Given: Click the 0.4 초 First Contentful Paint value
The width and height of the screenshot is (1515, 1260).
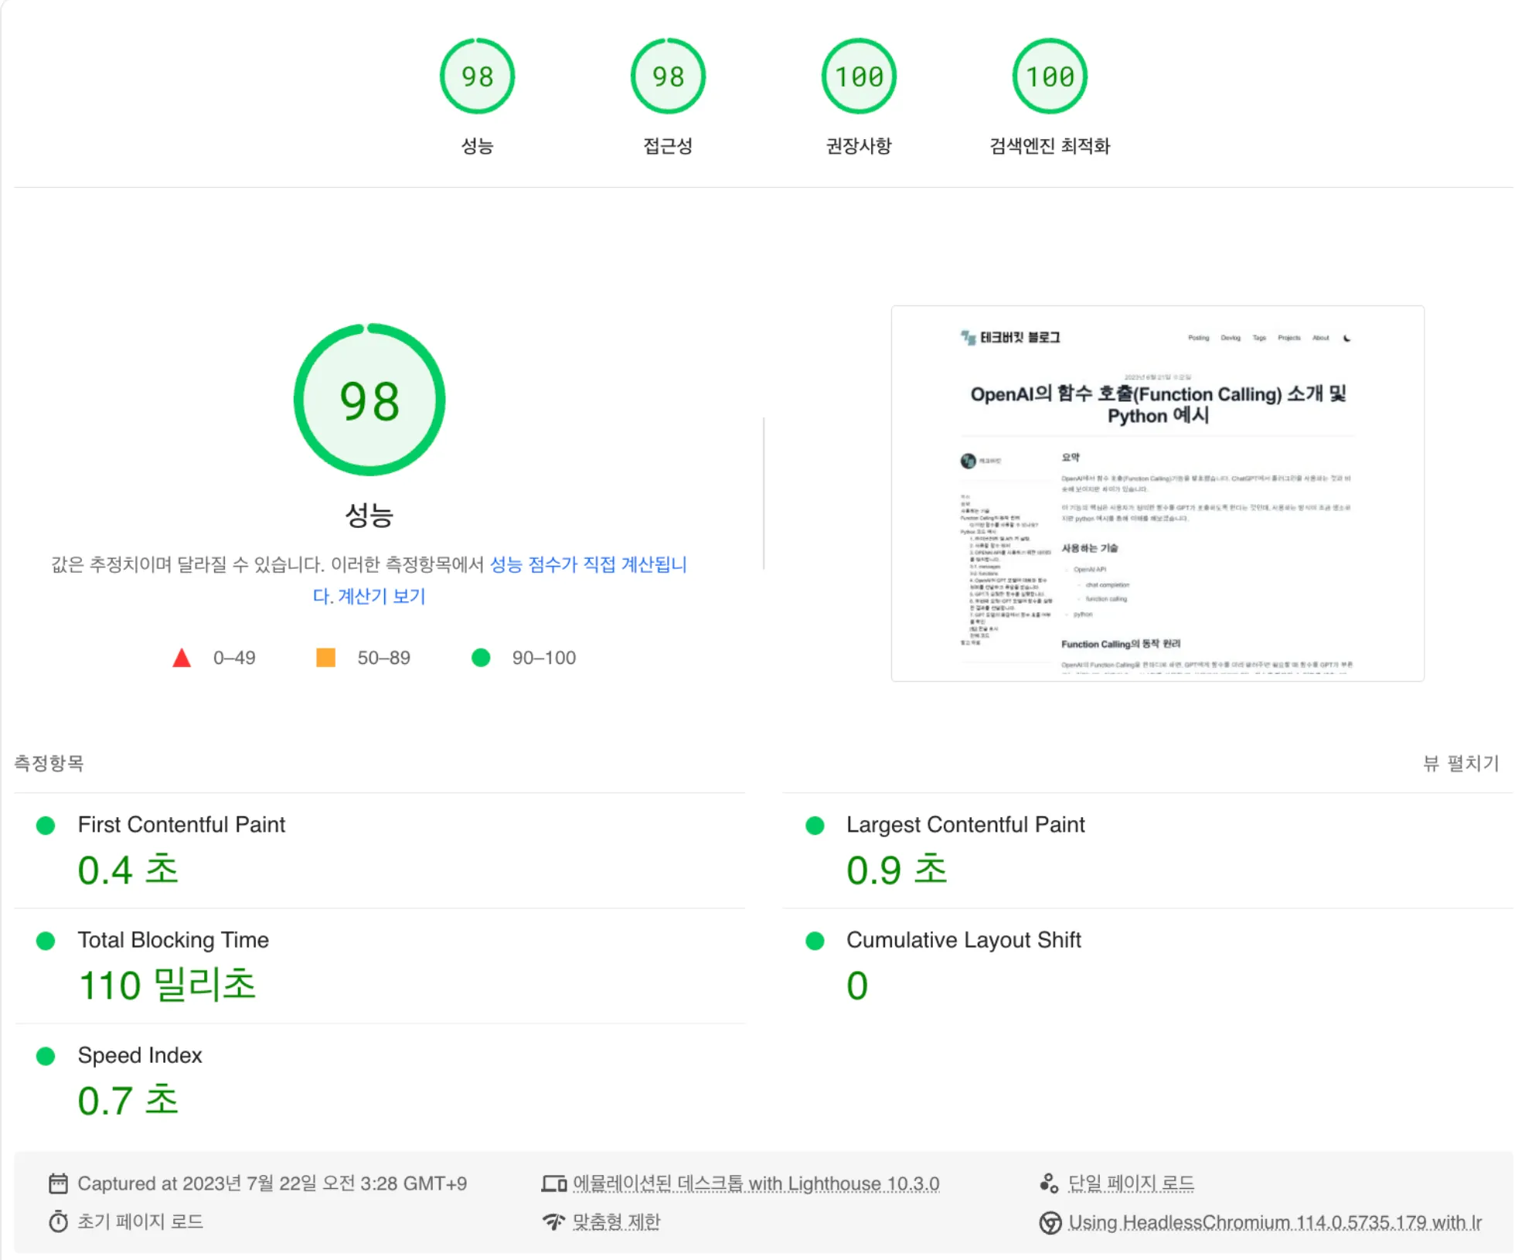Looking at the screenshot, I should 128,870.
